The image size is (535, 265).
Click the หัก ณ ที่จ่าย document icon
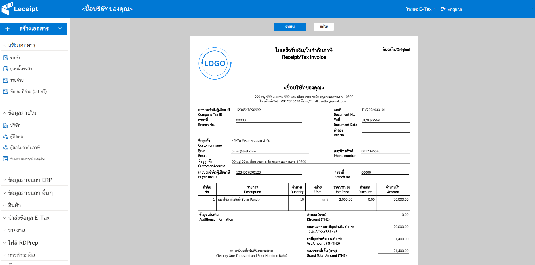tap(5, 91)
